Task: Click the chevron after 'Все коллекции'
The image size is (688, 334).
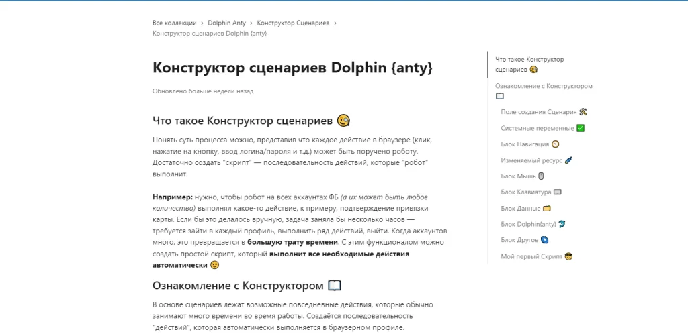Action: coord(202,23)
